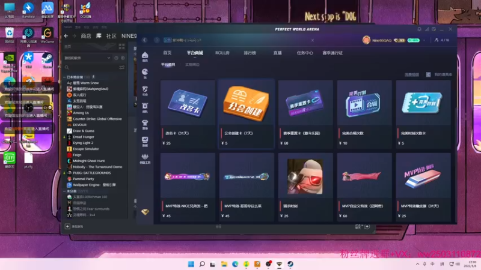Open the iQIYI desktop shortcut
The height and width of the screenshot is (270, 481).
pyautogui.click(x=10, y=160)
